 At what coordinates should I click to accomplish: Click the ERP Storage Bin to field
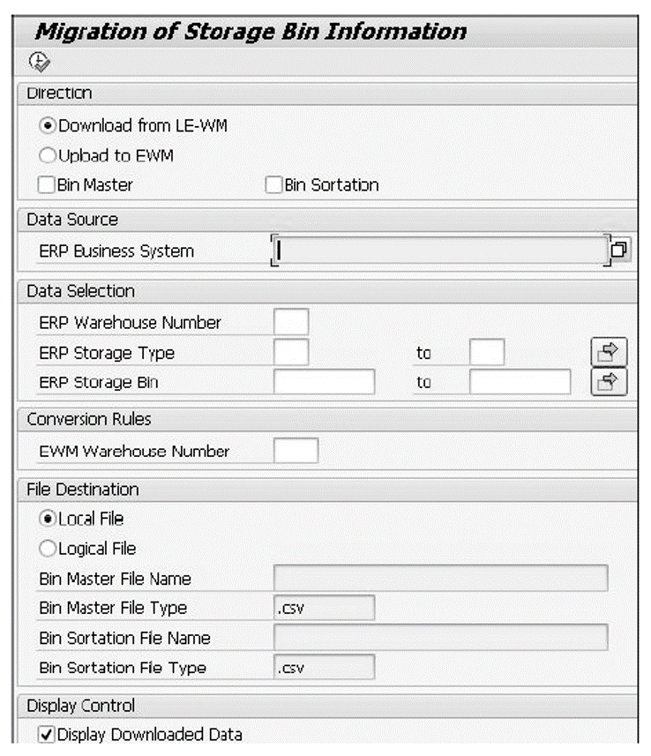pos(520,382)
